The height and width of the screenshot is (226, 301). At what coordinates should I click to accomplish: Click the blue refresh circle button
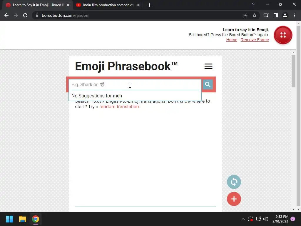pyautogui.click(x=234, y=182)
